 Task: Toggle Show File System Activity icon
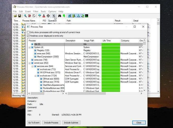[x=74, y=16]
